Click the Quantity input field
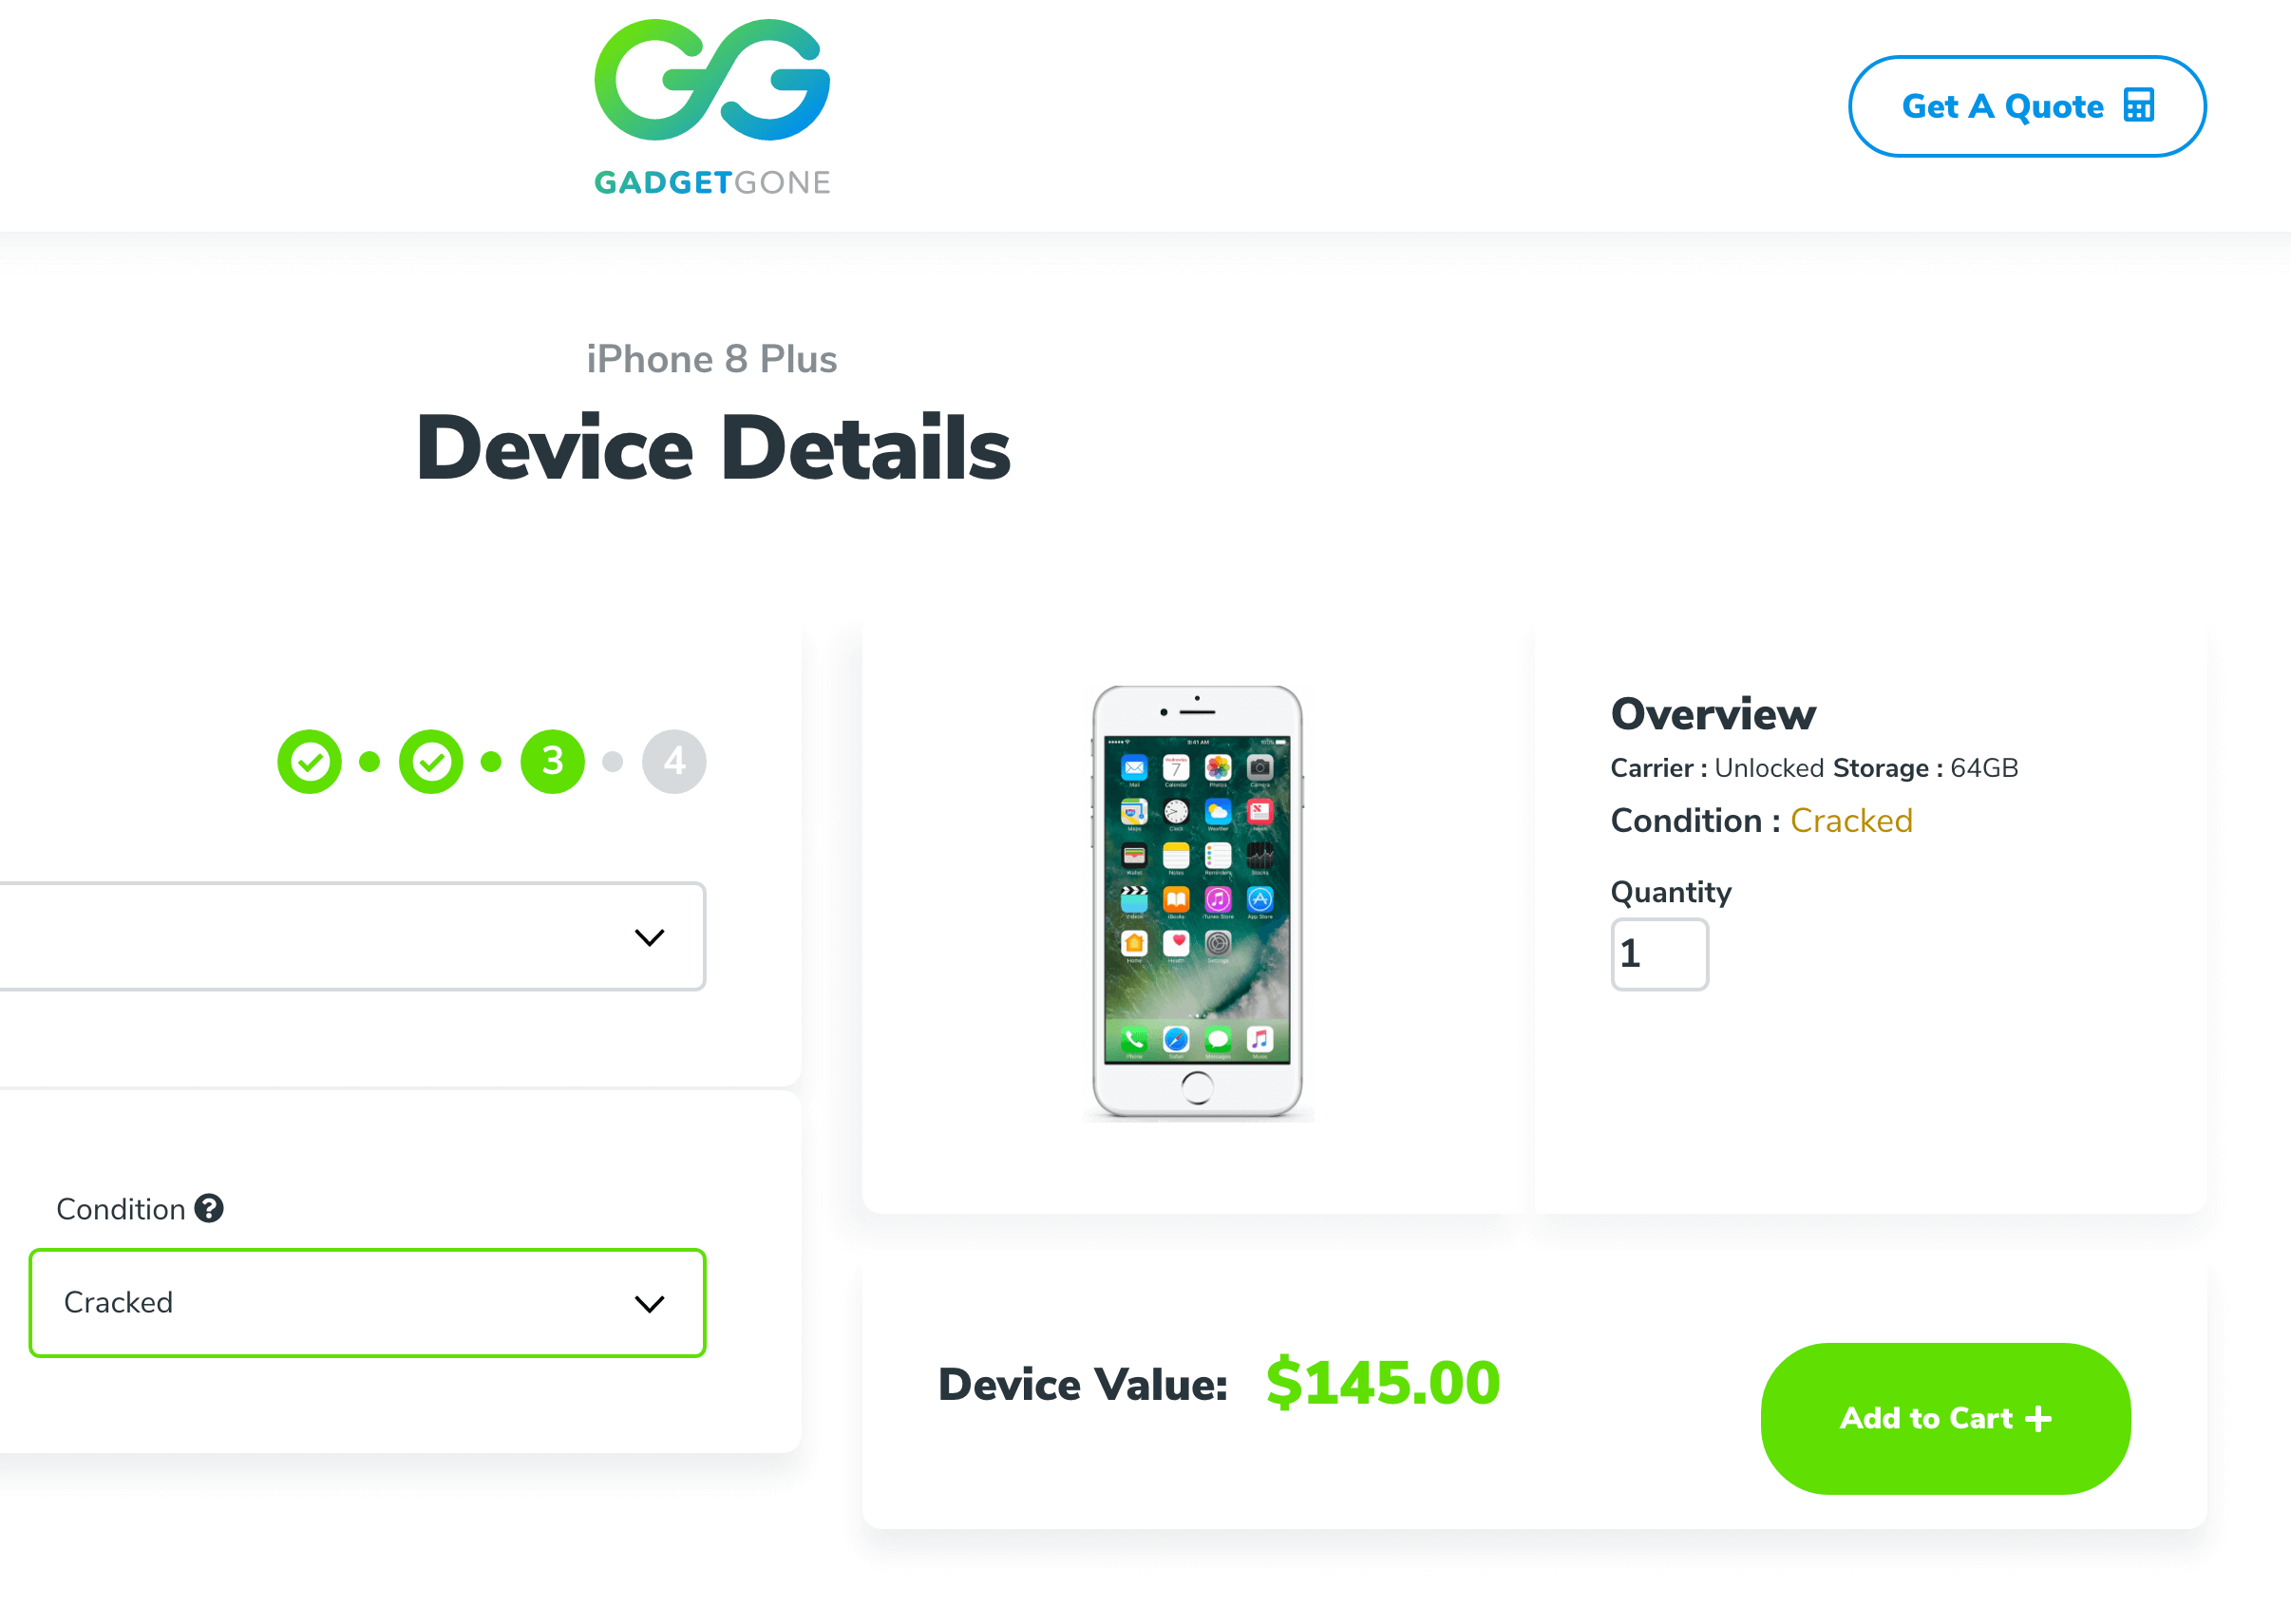This screenshot has height=1624, width=2291. [1659, 954]
